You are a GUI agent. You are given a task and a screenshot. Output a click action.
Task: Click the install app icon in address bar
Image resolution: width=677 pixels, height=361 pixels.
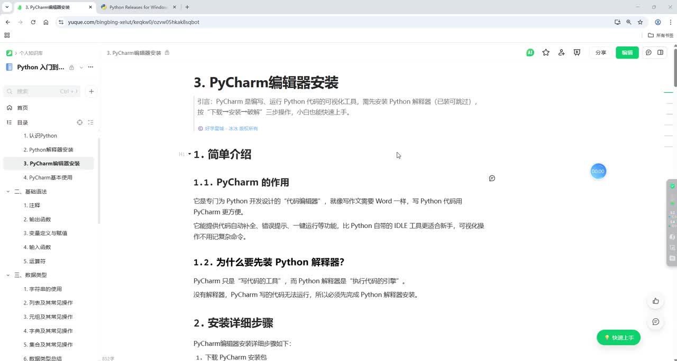click(x=617, y=22)
